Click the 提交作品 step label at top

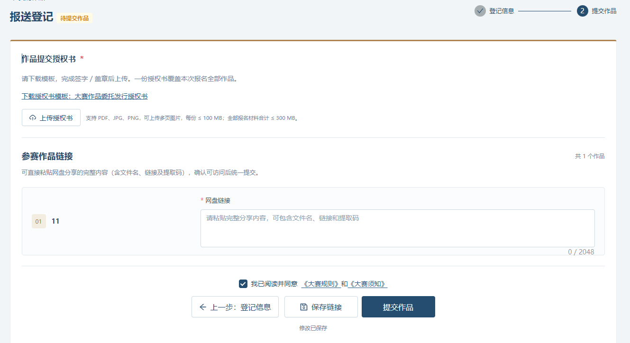(604, 11)
